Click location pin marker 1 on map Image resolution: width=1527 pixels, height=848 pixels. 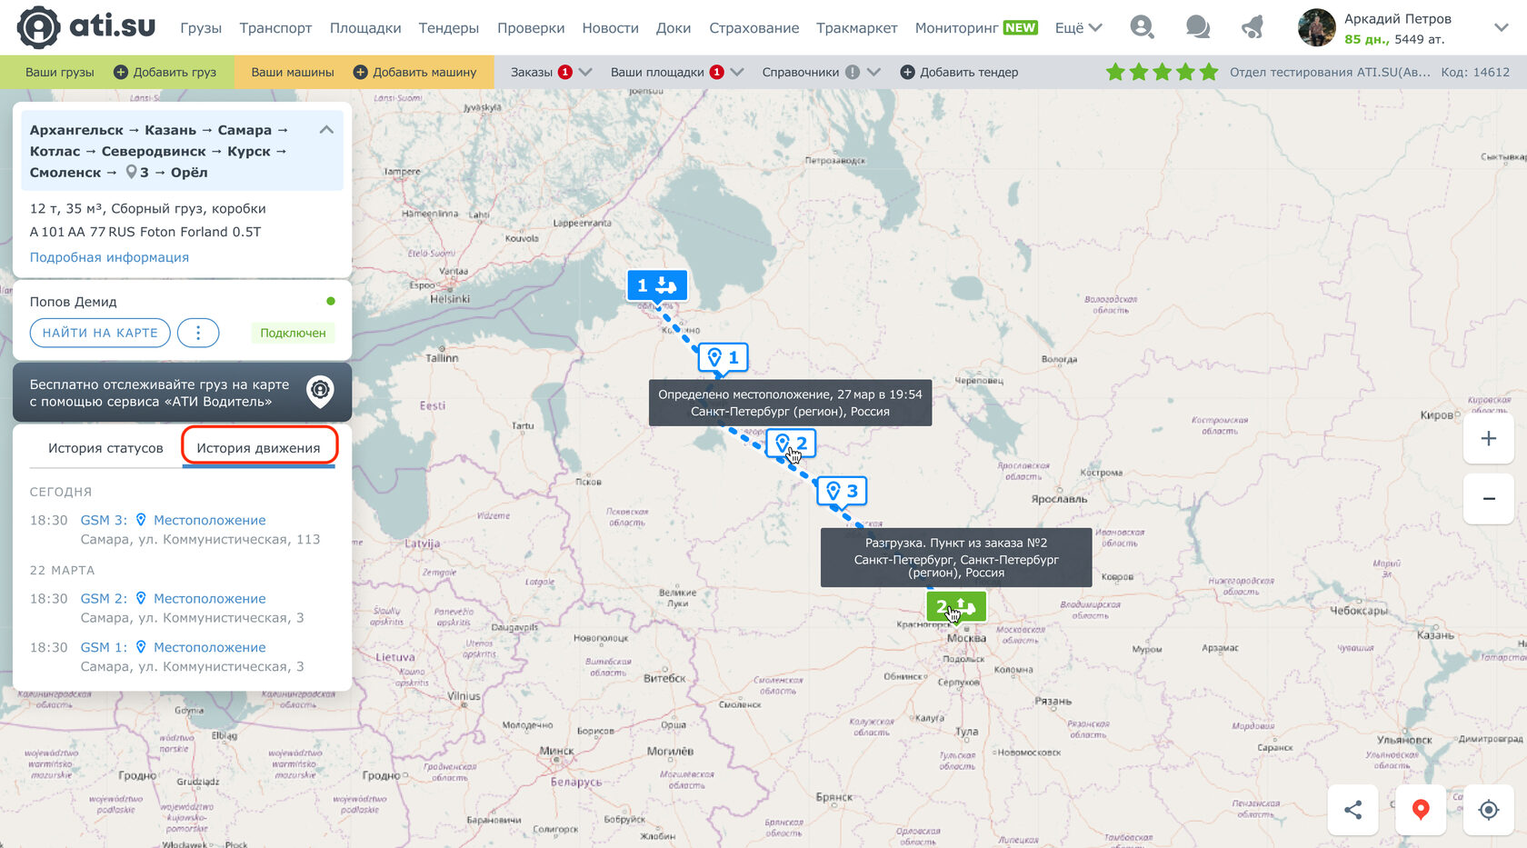(724, 357)
